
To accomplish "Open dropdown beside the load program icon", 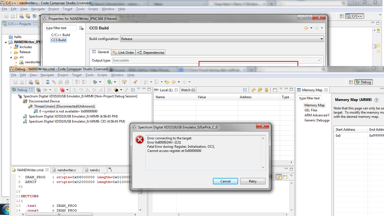I will (121, 90).
